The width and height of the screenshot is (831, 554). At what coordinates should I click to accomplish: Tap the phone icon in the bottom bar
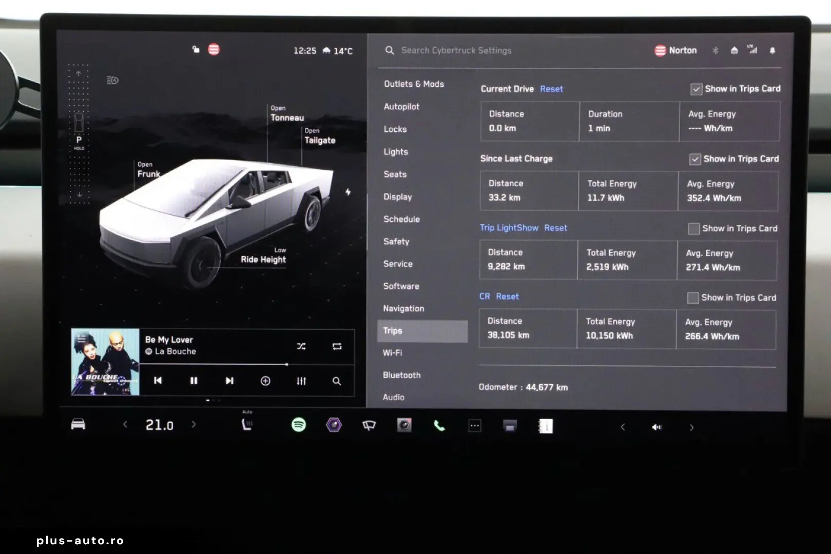click(x=439, y=425)
